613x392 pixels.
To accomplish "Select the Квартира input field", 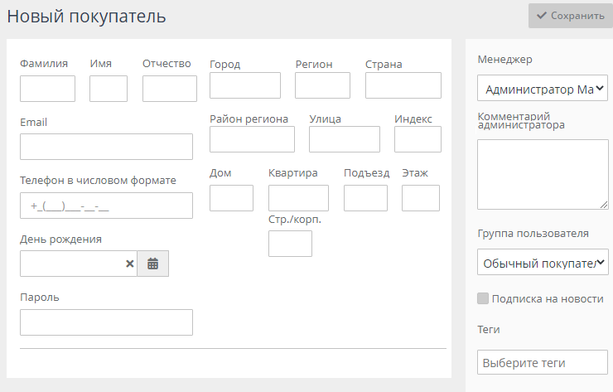I will [298, 198].
